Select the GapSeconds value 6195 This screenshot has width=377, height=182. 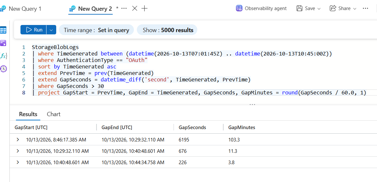[184, 140]
